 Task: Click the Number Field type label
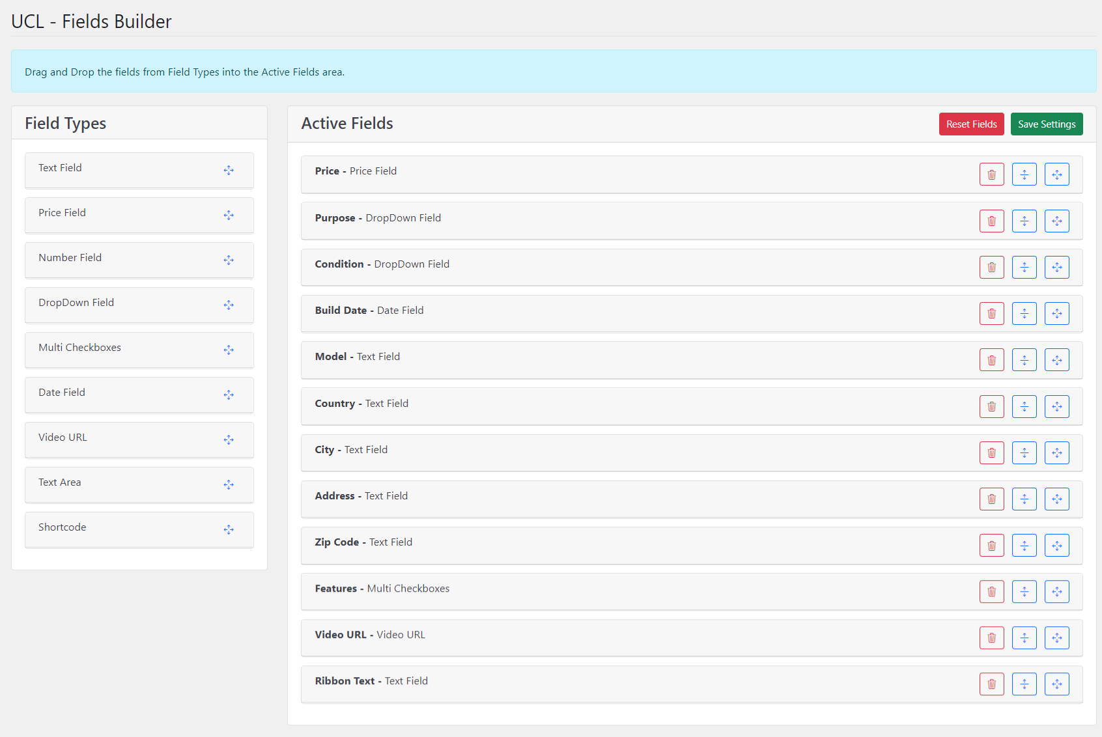(70, 257)
